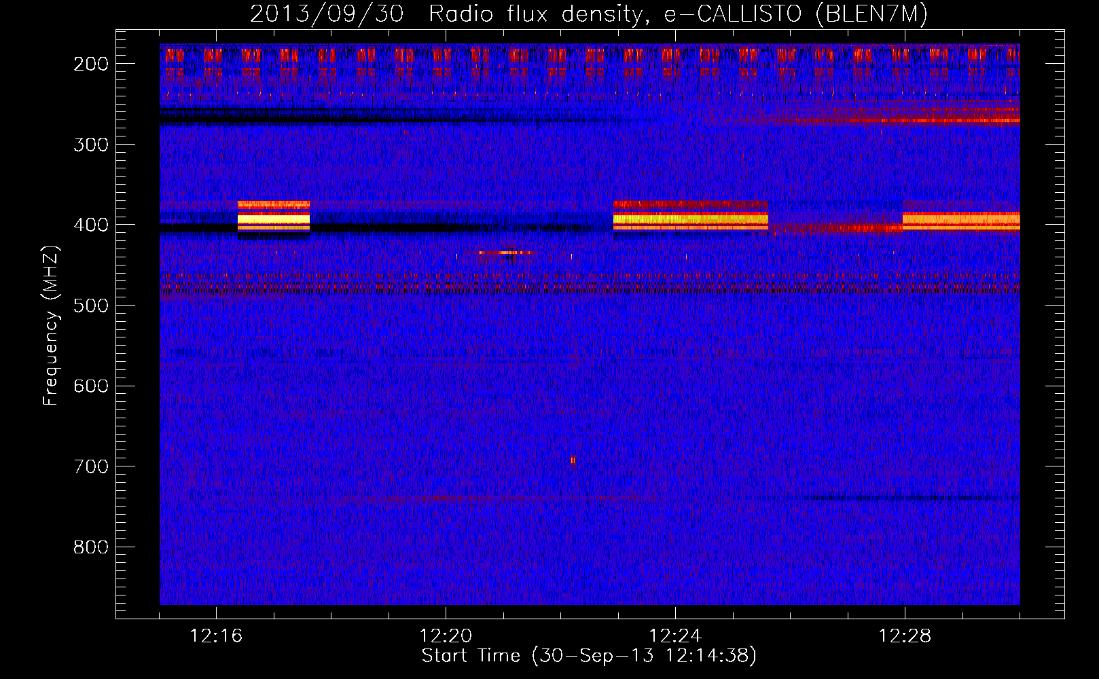Click the 800 frequency tick label
This screenshot has width=1099, height=679.
click(x=90, y=547)
